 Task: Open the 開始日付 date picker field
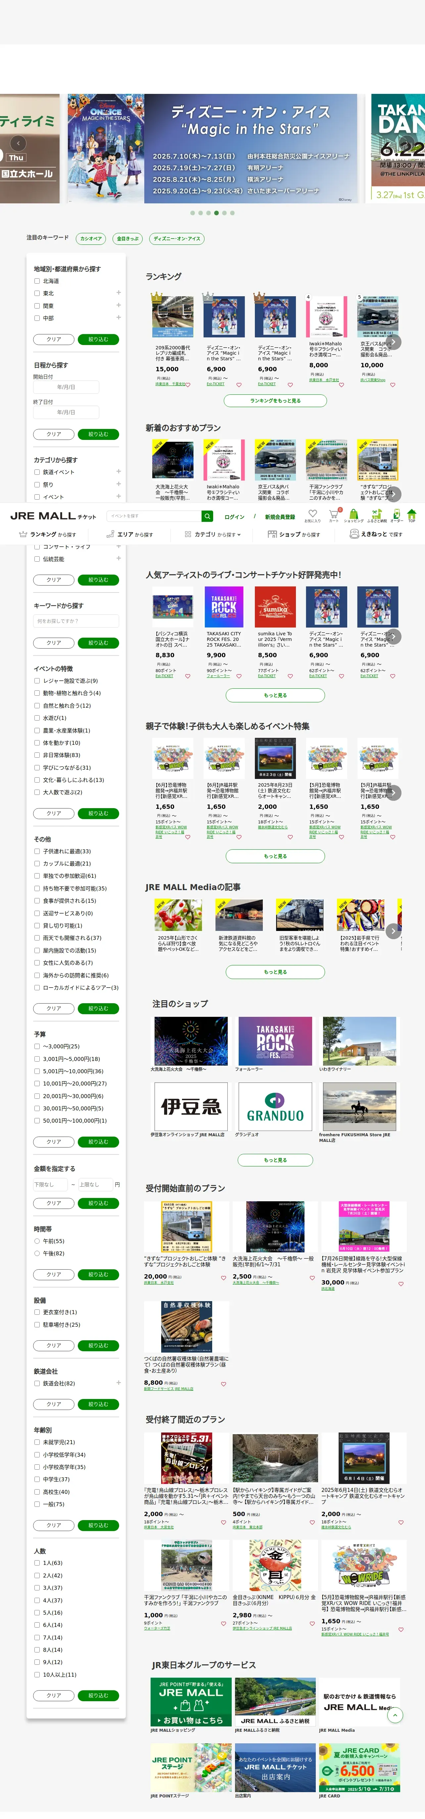point(66,387)
